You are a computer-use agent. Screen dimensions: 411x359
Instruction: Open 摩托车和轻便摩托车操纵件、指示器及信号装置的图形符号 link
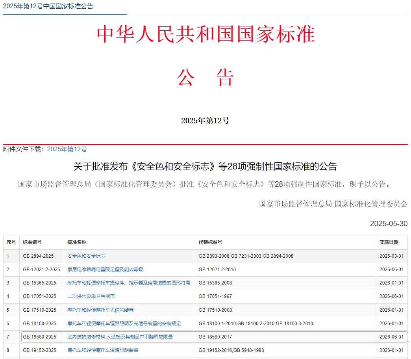click(x=129, y=283)
